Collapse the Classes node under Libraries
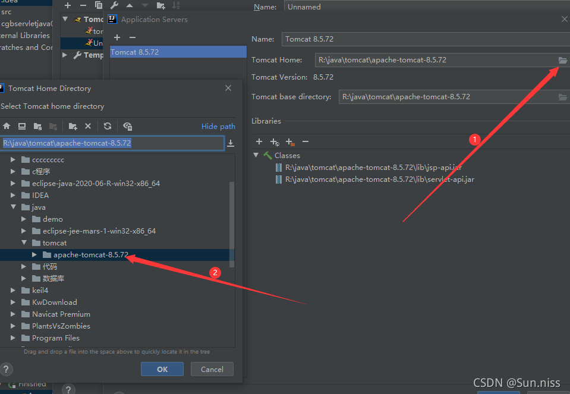The image size is (570, 394). coord(257,155)
